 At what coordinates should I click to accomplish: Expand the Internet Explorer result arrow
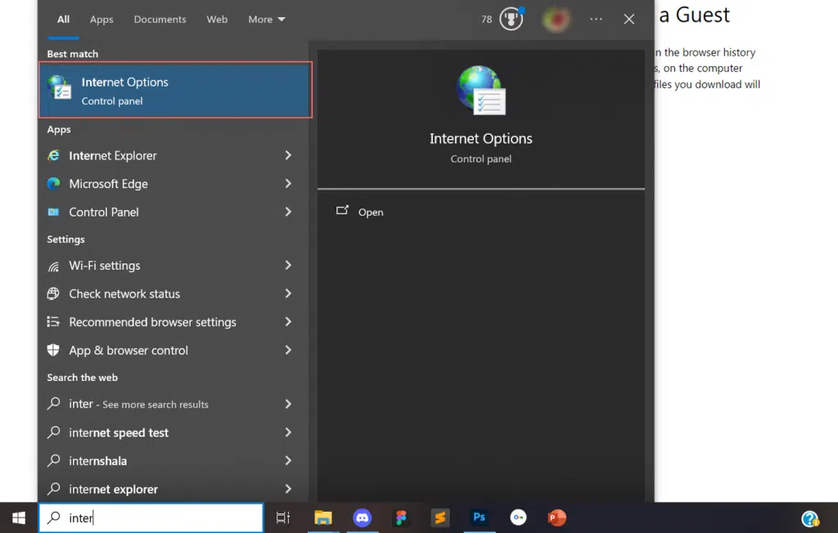(288, 155)
